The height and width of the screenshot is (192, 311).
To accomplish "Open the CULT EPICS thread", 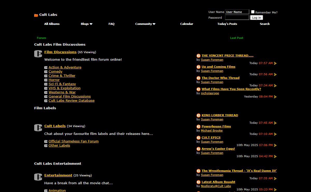I will pos(211,138).
